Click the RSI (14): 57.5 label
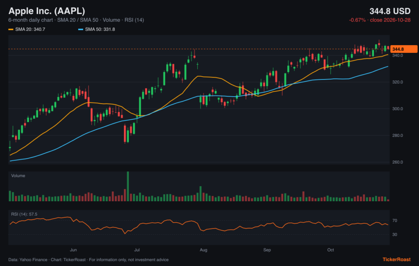419x266 pixels. pyautogui.click(x=24, y=214)
